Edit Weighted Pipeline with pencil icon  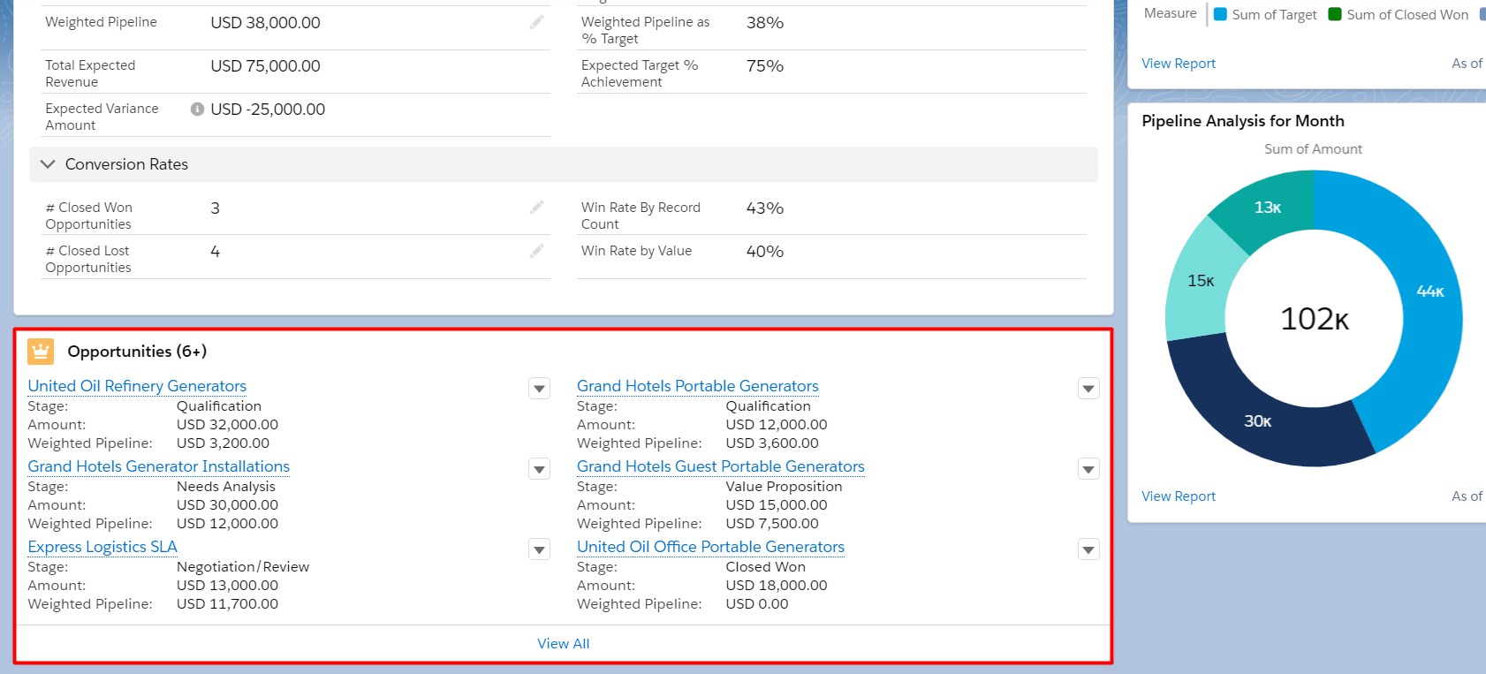click(x=536, y=23)
